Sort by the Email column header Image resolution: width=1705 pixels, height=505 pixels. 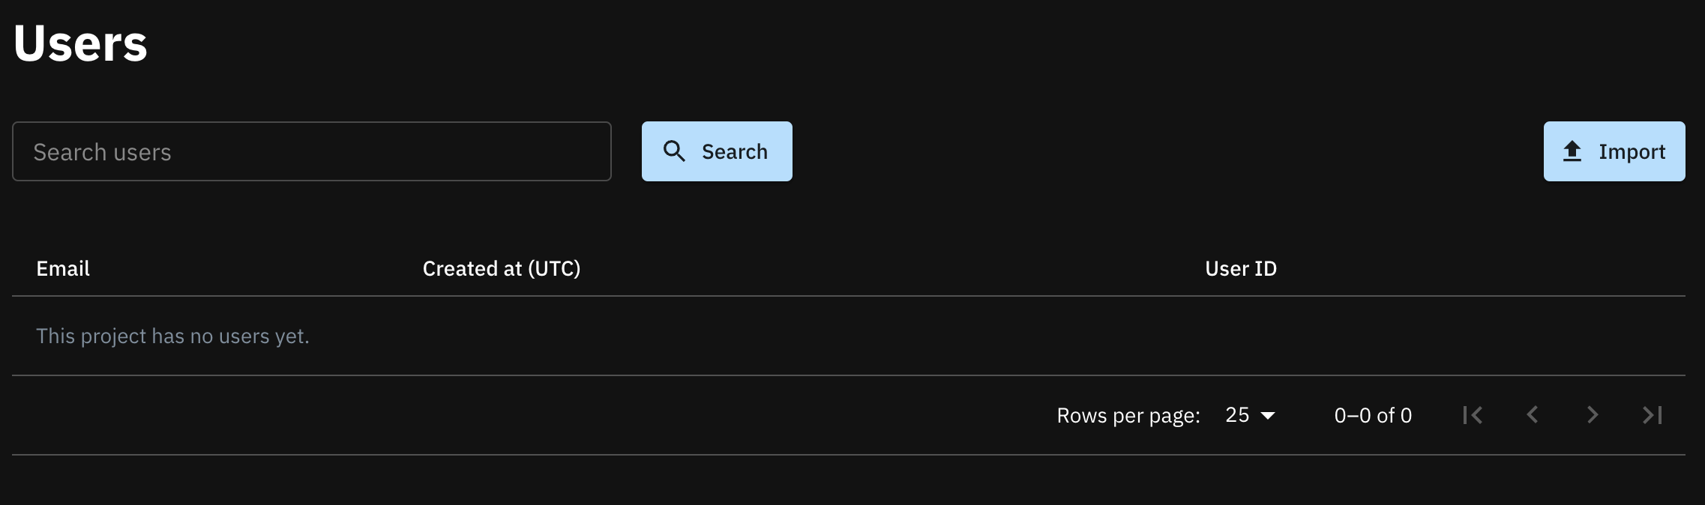[63, 268]
